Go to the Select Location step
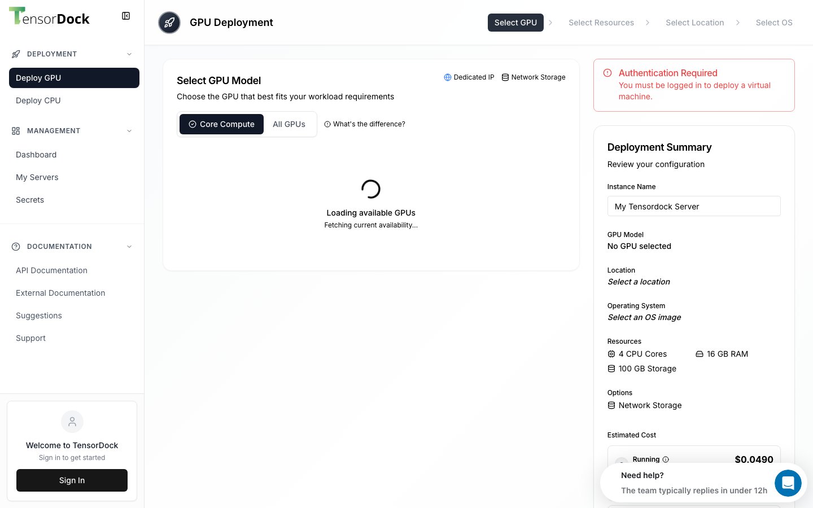The image size is (813, 508). (x=695, y=23)
